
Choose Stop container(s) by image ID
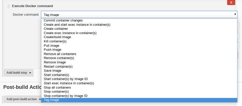pos(139,96)
